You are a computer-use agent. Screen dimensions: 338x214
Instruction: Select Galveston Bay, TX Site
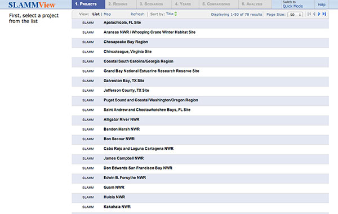tap(124, 81)
